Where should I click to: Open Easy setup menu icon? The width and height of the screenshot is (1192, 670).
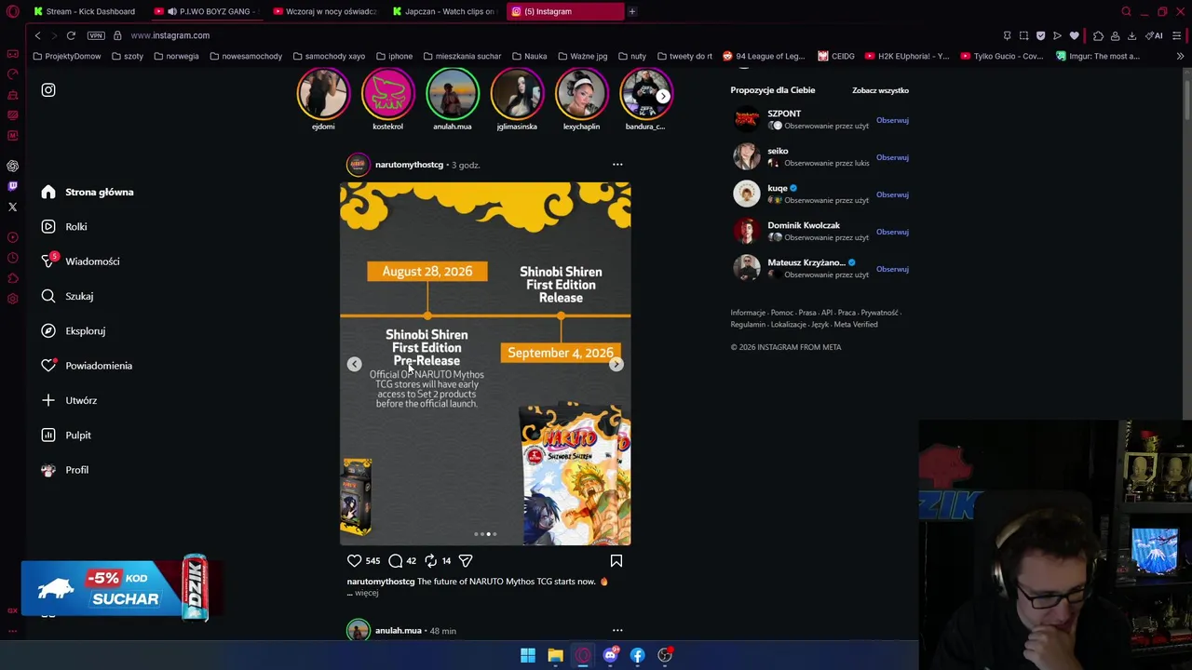click(x=1177, y=35)
